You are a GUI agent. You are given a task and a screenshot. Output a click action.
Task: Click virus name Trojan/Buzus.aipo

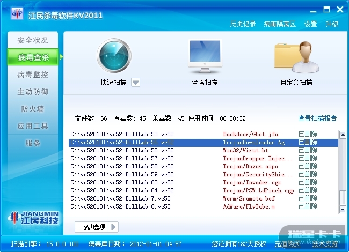(250, 166)
